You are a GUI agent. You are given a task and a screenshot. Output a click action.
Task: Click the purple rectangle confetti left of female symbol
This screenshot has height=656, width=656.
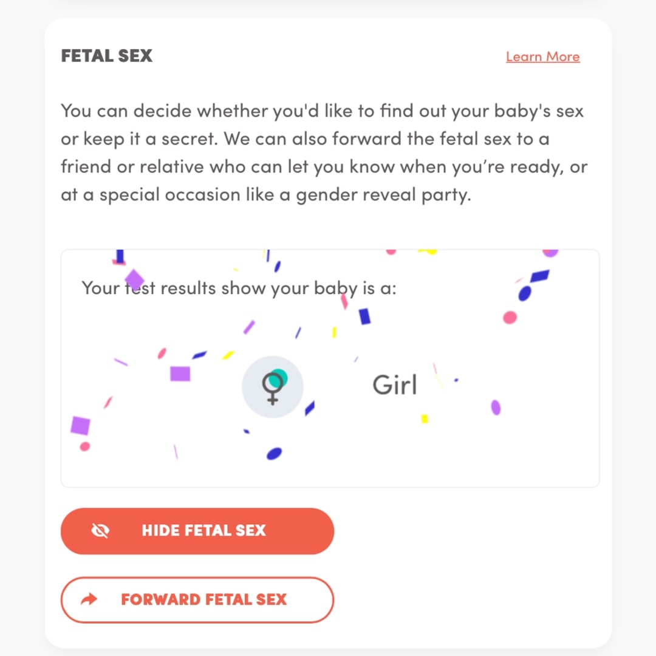pos(180,374)
